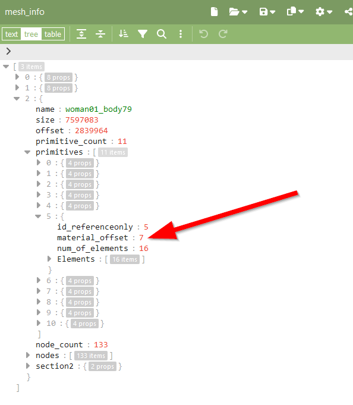Click primitive_count value 11
This screenshot has width=353, height=405.
point(122,142)
